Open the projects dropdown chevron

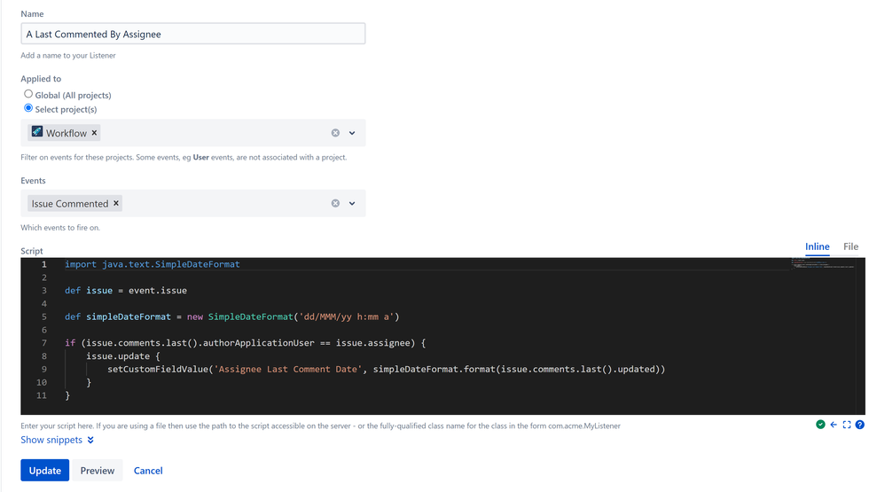(x=352, y=133)
